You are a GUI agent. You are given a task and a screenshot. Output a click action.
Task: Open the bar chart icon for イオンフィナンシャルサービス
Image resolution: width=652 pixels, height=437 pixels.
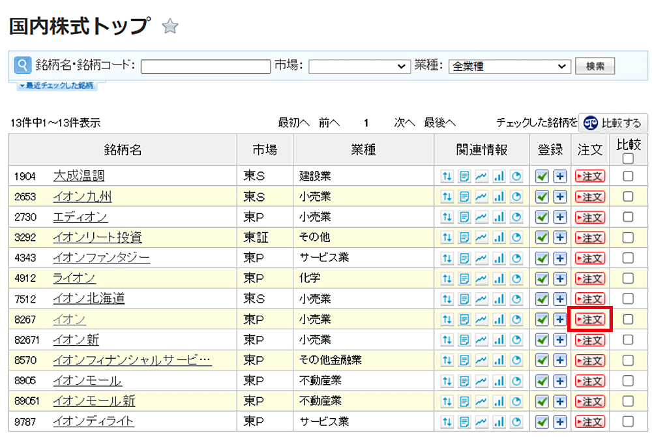pyautogui.click(x=499, y=360)
